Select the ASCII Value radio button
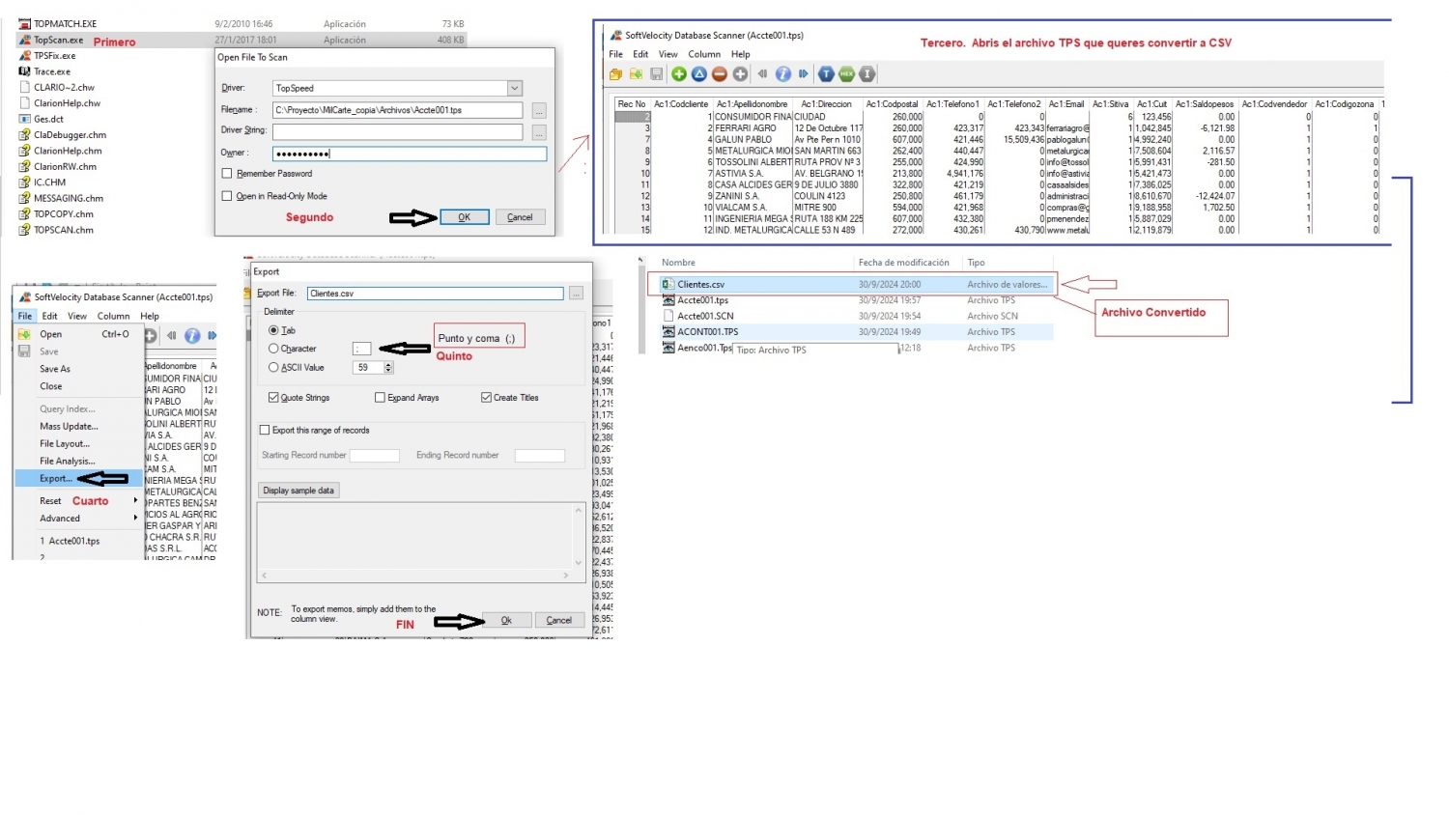The height and width of the screenshot is (815, 1449). tap(273, 367)
